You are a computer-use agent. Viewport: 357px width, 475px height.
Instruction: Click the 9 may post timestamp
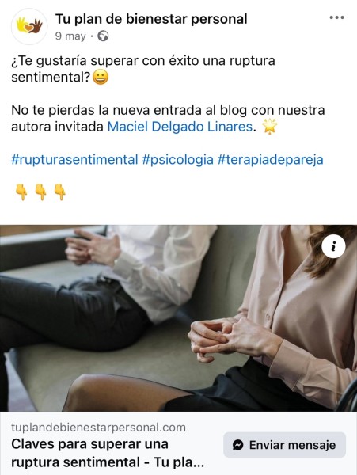70,36
